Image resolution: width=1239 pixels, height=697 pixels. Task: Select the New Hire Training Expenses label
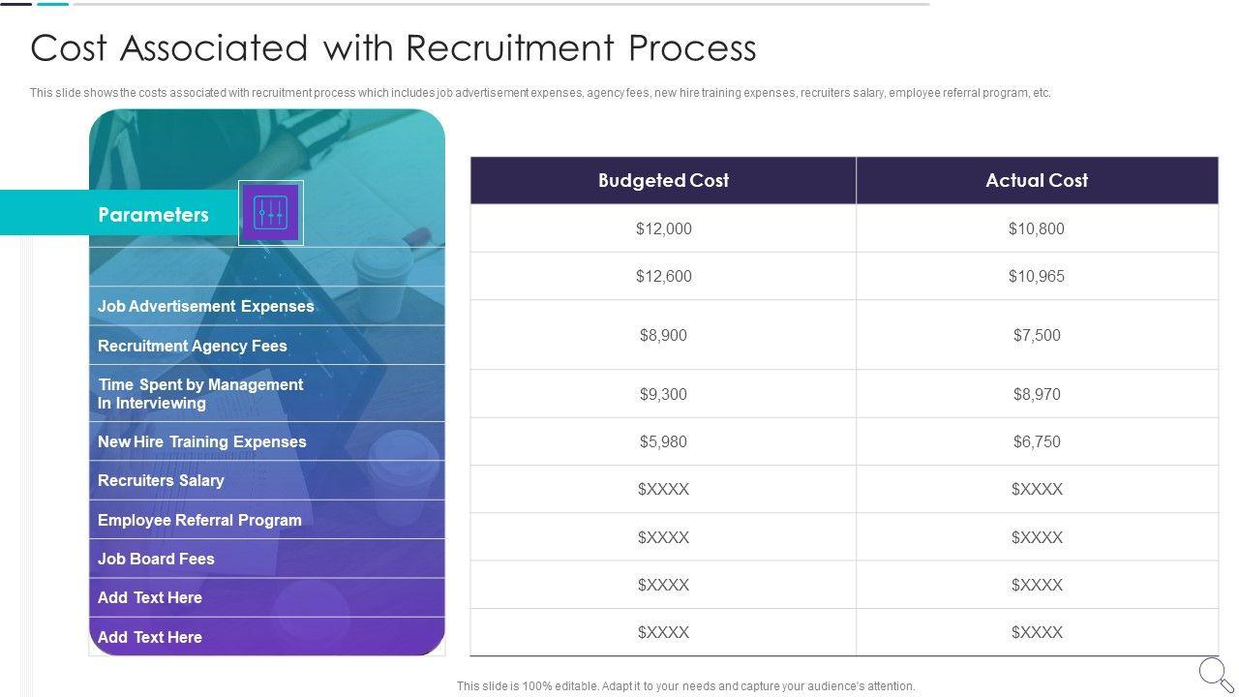[201, 441]
